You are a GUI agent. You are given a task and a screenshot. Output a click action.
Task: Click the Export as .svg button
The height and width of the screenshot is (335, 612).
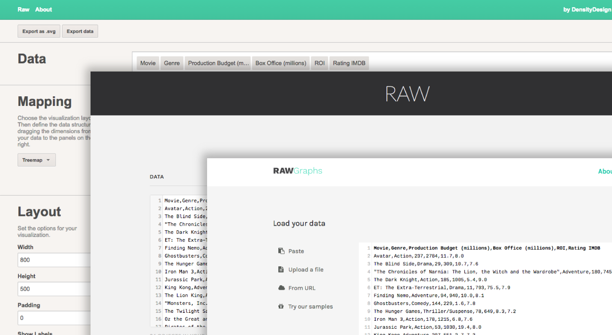coord(39,31)
